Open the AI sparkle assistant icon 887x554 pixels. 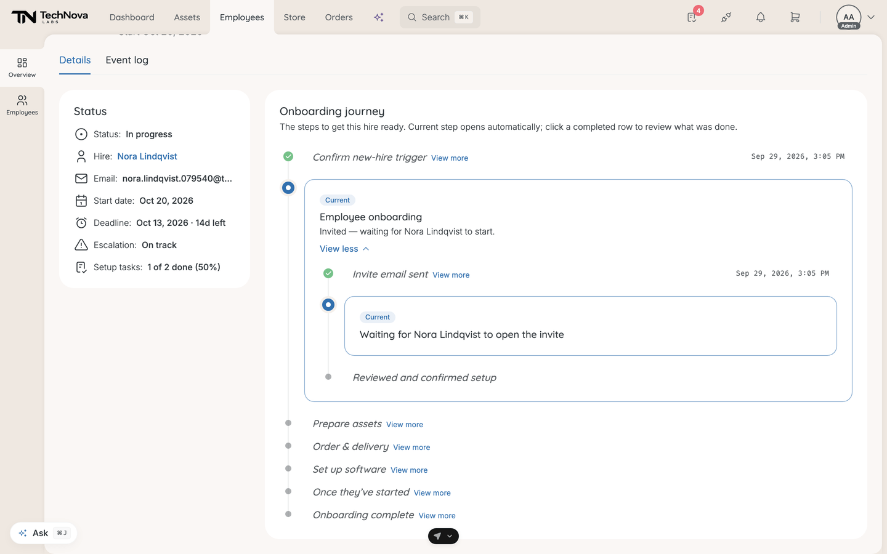(x=379, y=17)
